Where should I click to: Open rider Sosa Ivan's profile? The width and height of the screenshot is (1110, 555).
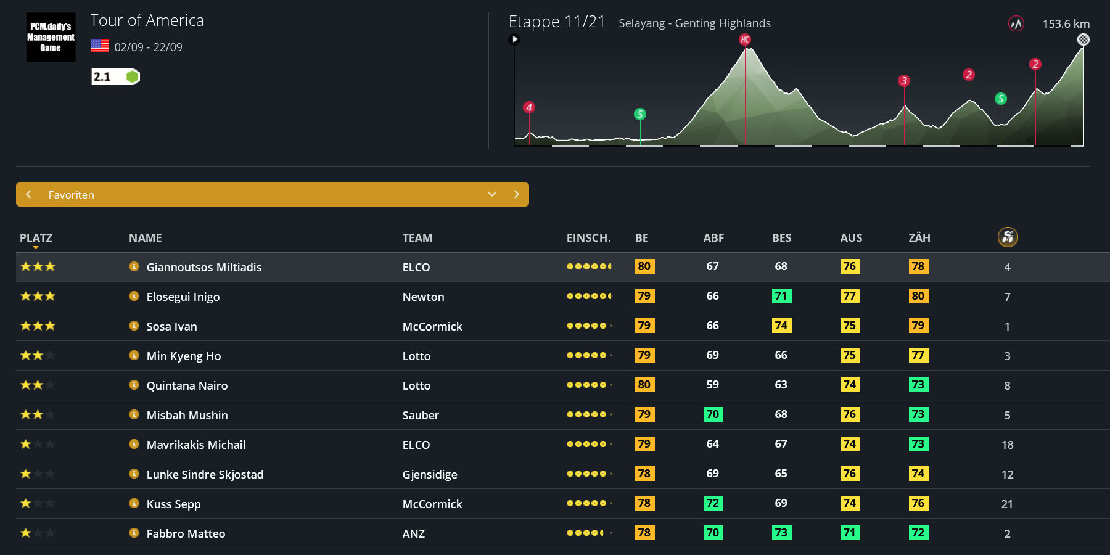(171, 326)
